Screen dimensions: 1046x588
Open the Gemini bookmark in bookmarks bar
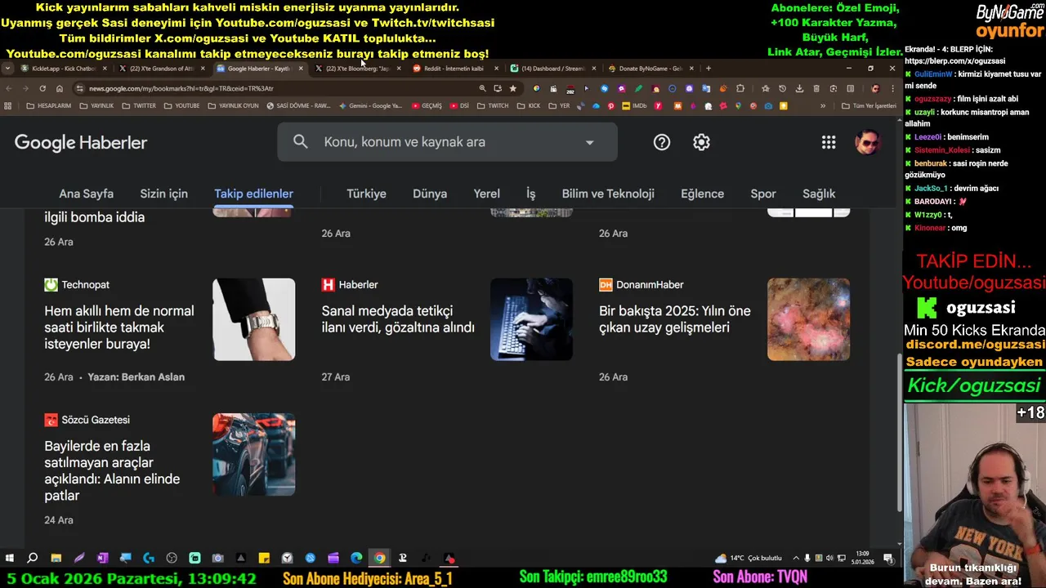tap(371, 105)
